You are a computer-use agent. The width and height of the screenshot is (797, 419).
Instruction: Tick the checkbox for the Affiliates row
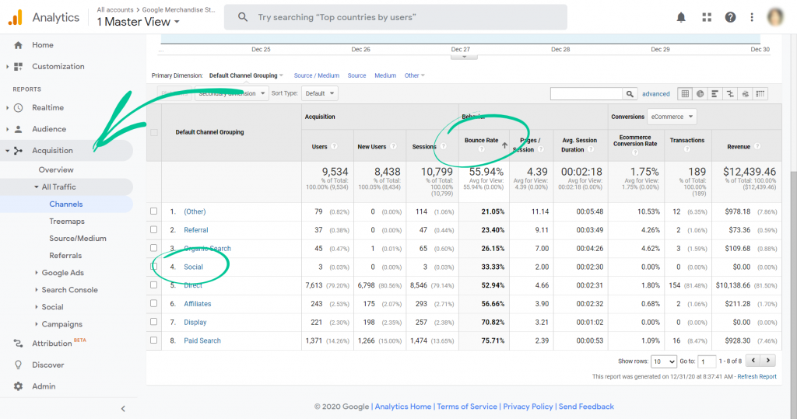(153, 303)
